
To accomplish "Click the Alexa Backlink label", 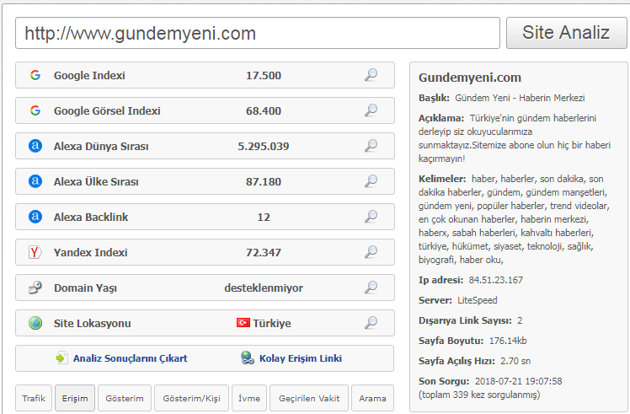I will 91,217.
